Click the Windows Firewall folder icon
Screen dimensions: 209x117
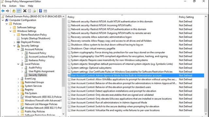22,100
